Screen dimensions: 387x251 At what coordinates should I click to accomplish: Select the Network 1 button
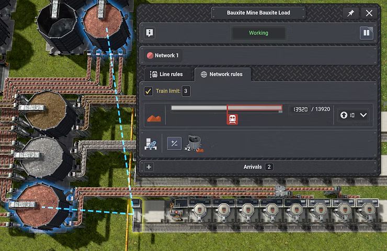click(x=163, y=55)
